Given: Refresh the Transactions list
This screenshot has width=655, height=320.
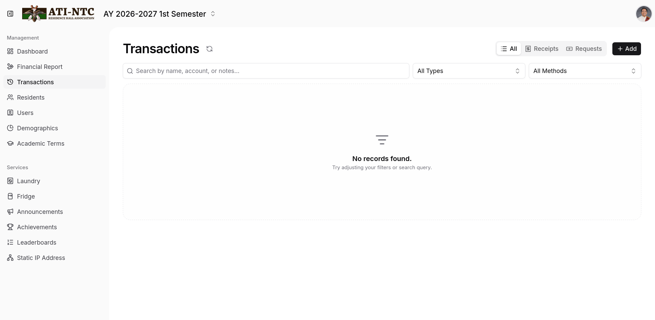Looking at the screenshot, I should point(209,49).
